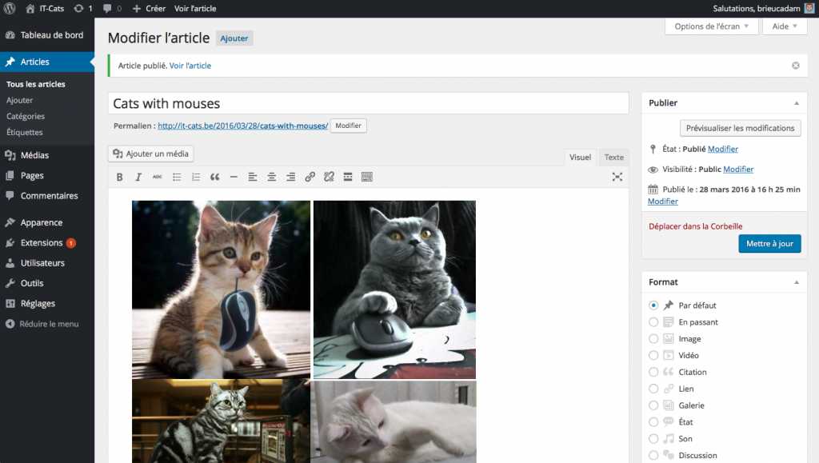Apply strikethrough formatting
This screenshot has height=463, width=819.
pos(158,177)
